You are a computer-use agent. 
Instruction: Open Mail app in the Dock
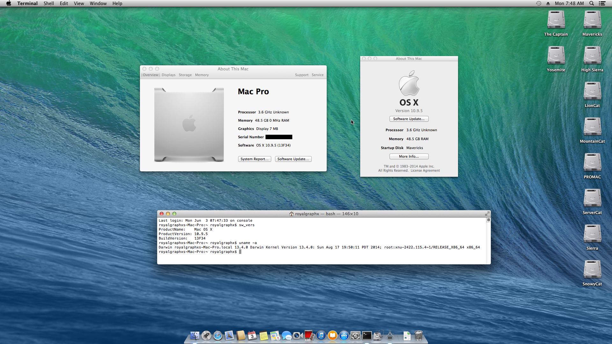point(229,335)
